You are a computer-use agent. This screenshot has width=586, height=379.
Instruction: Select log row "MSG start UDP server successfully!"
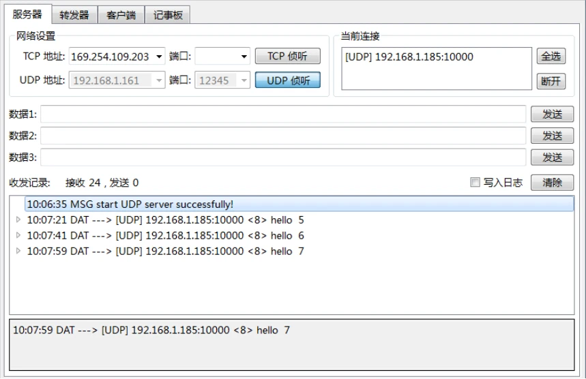coord(299,204)
